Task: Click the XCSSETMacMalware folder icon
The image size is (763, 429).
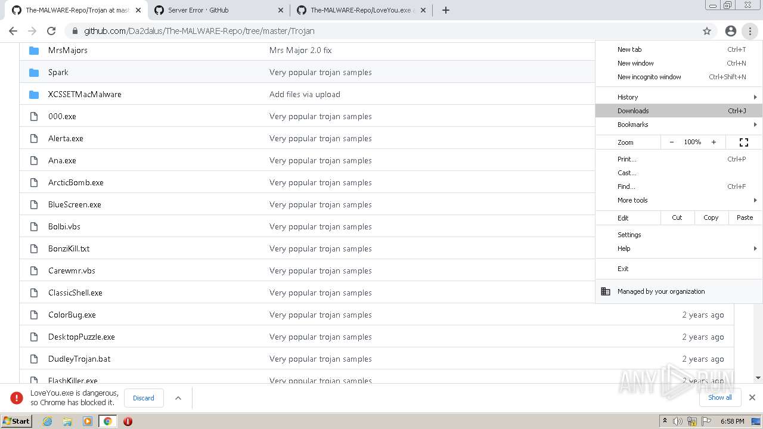Action: click(x=34, y=94)
